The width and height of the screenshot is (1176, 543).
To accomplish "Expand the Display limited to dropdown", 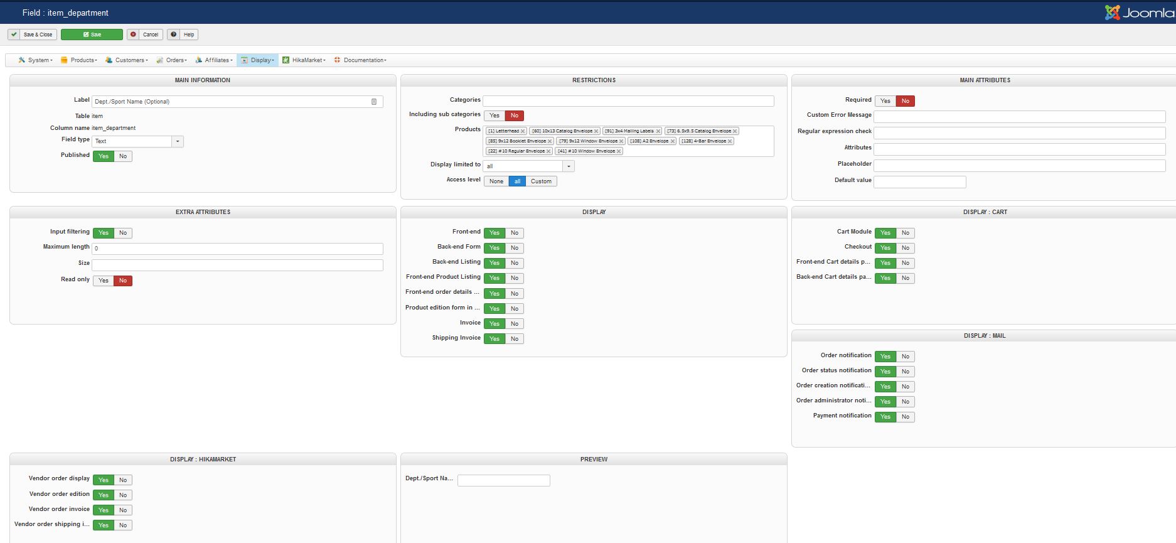I will [x=569, y=166].
